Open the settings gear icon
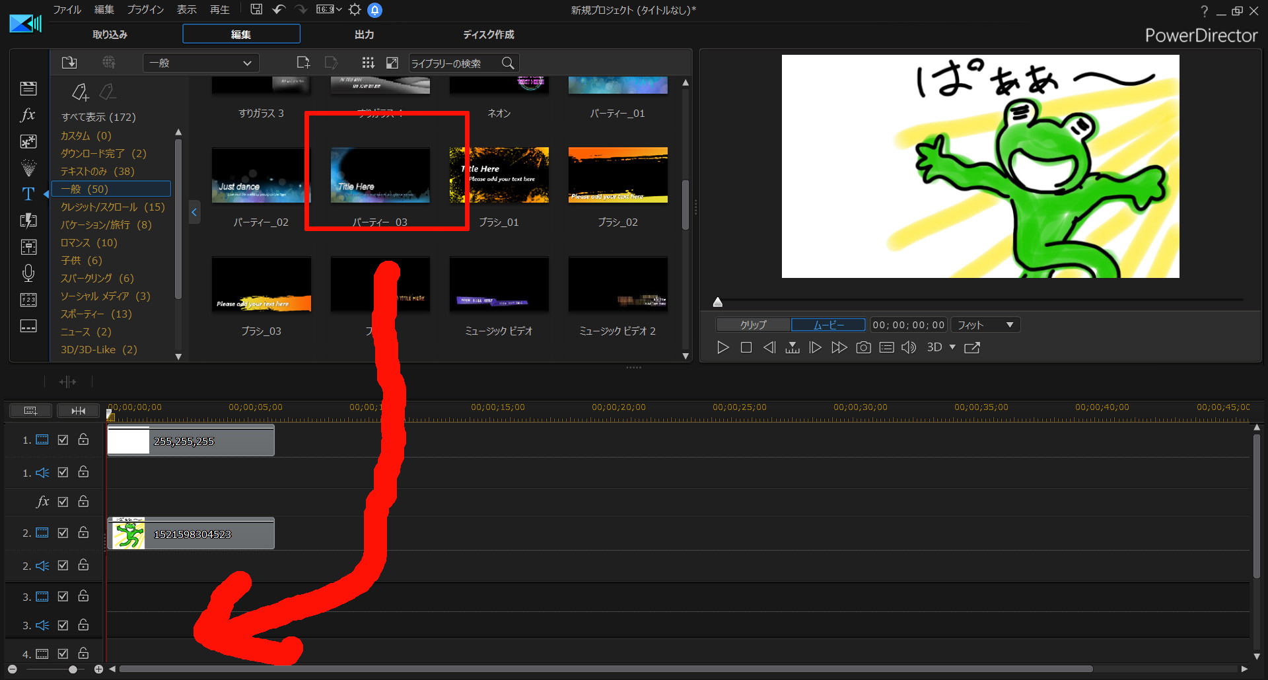Viewport: 1268px width, 680px height. (355, 9)
